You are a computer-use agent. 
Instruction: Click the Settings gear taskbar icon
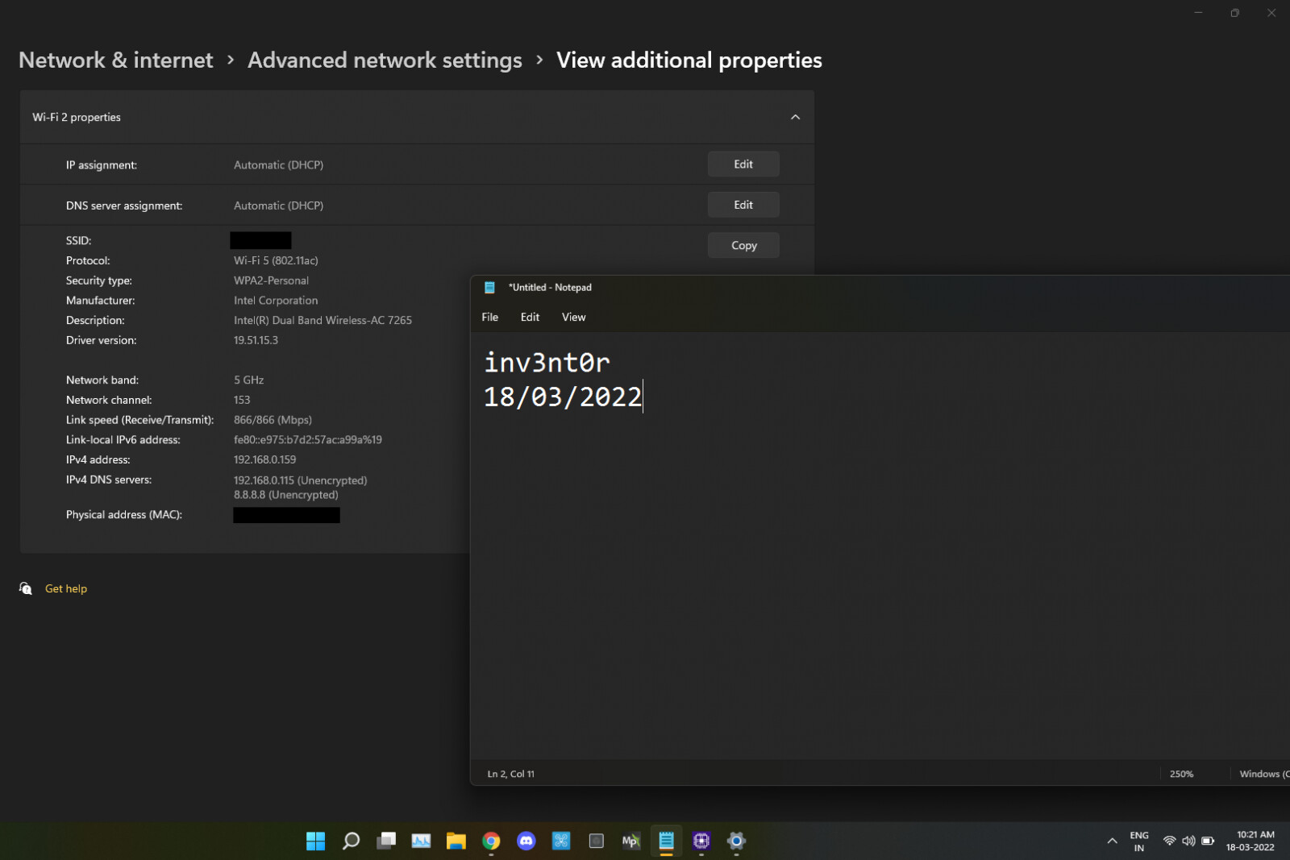click(x=736, y=841)
